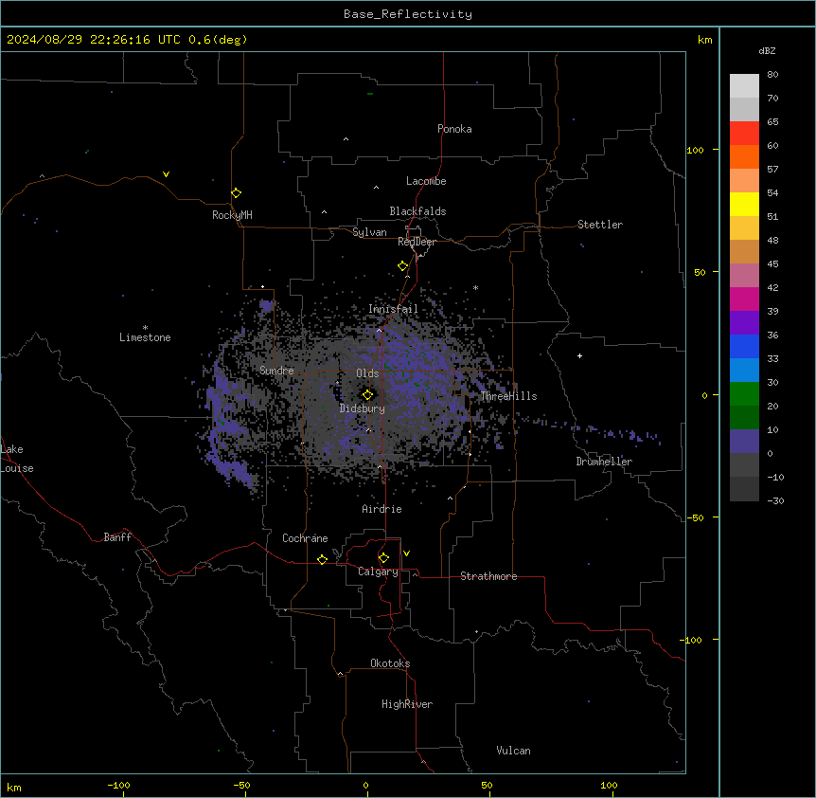Click the white plus marker north of Drumheller

pyautogui.click(x=579, y=355)
